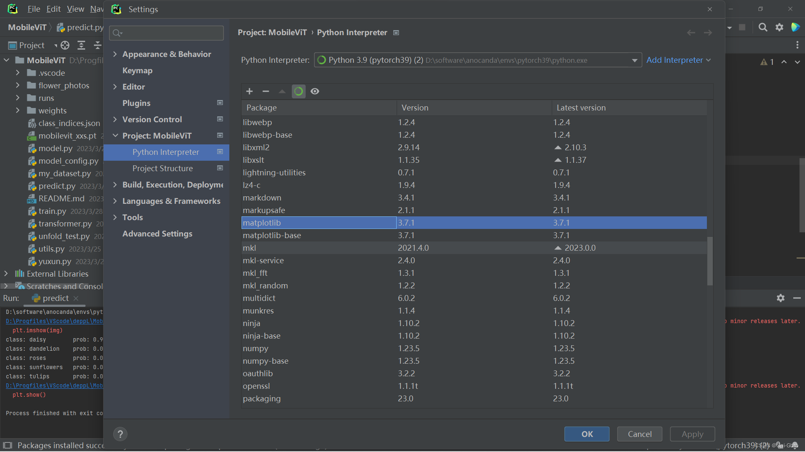Click the warning indicator showing 1 problem
This screenshot has height=452, width=805.
tap(767, 62)
